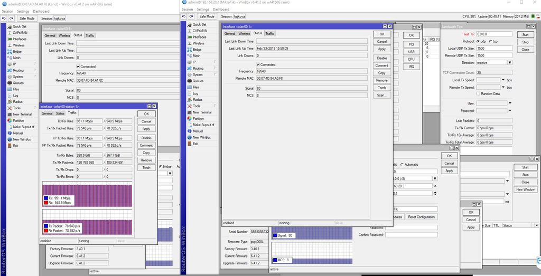Open Log in right WinBox sidebar
Screen dimensions: 541x276
point(195,93)
